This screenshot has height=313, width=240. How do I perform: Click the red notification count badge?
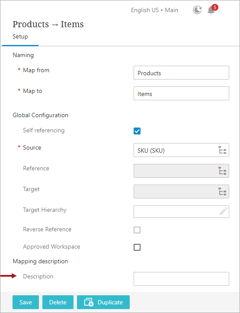coord(214,8)
